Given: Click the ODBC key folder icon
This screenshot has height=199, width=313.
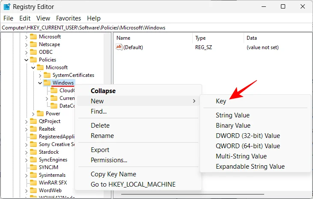Looking at the screenshot, I should (33, 52).
